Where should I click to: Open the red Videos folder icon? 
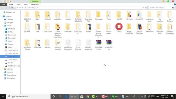point(119,27)
